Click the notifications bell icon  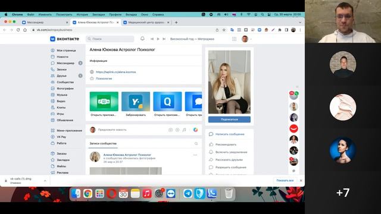(x=142, y=39)
